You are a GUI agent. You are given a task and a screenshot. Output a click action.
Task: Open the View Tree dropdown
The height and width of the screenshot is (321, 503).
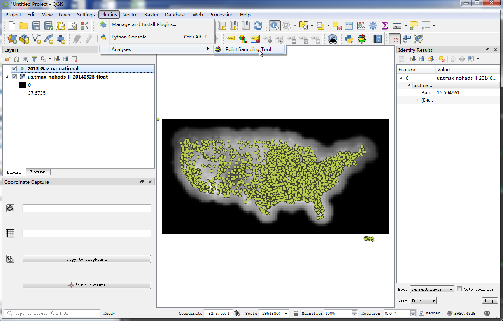point(423,300)
